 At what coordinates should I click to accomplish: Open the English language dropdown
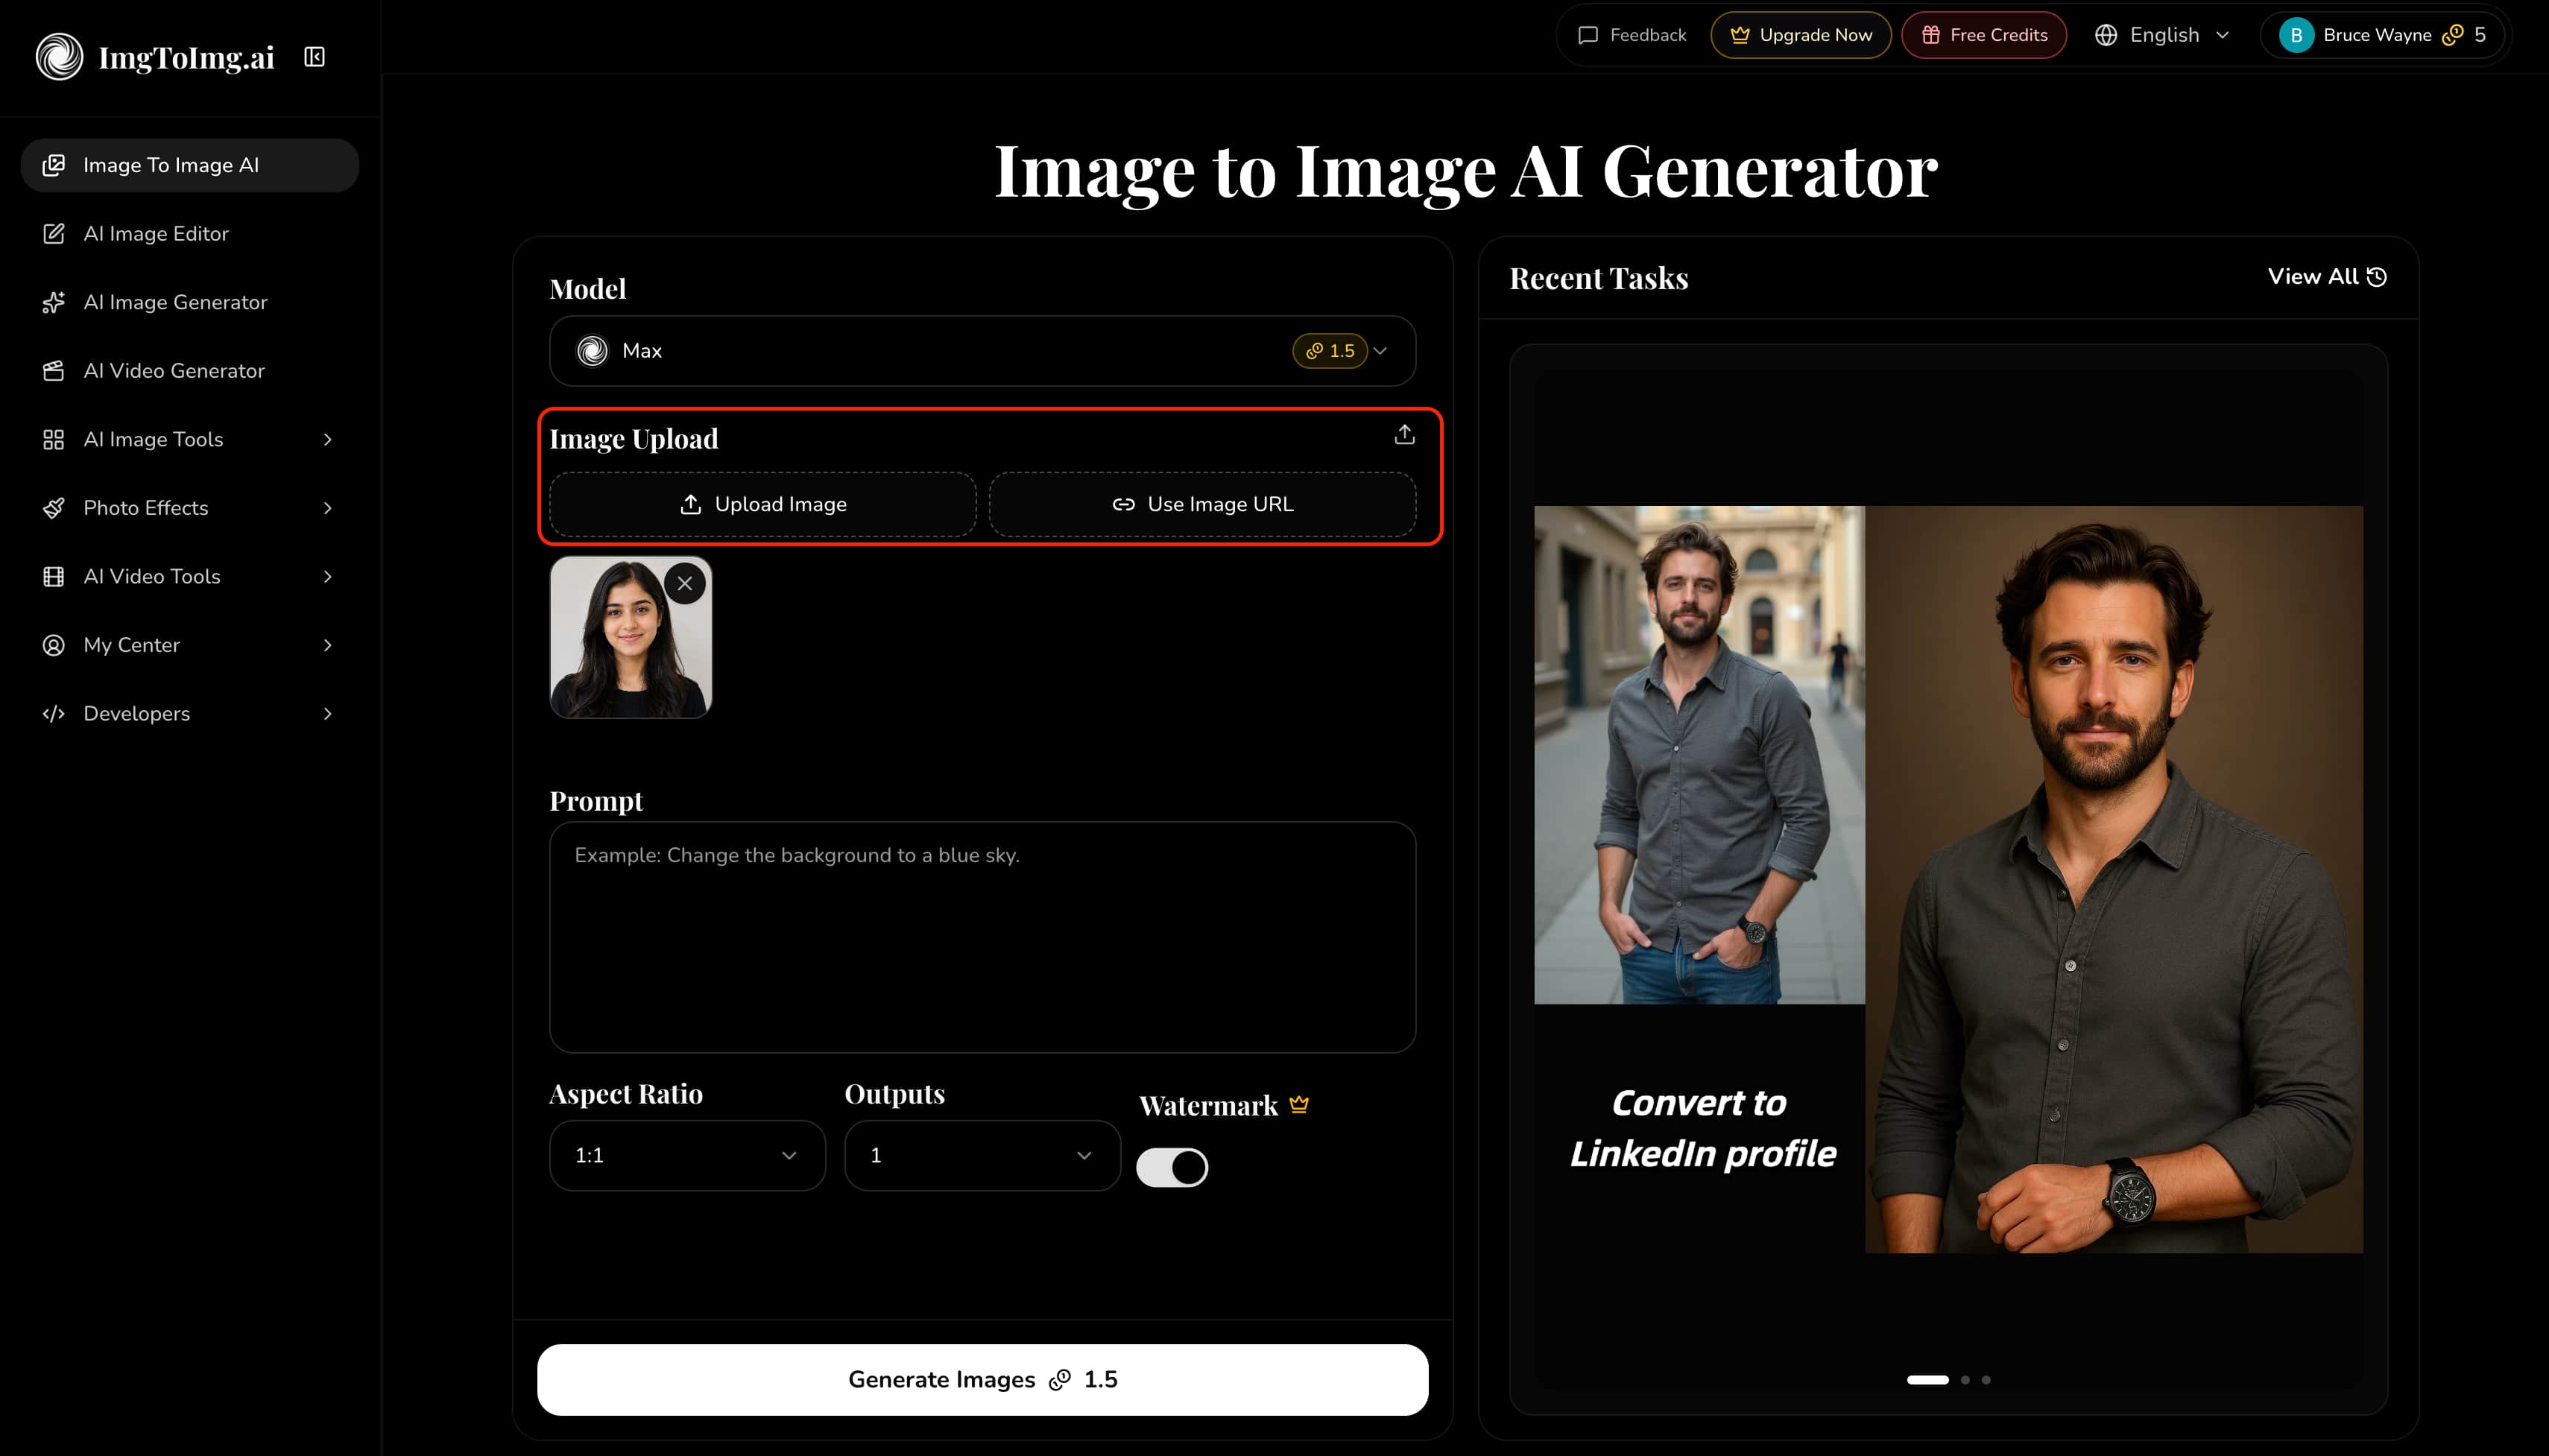click(2163, 35)
